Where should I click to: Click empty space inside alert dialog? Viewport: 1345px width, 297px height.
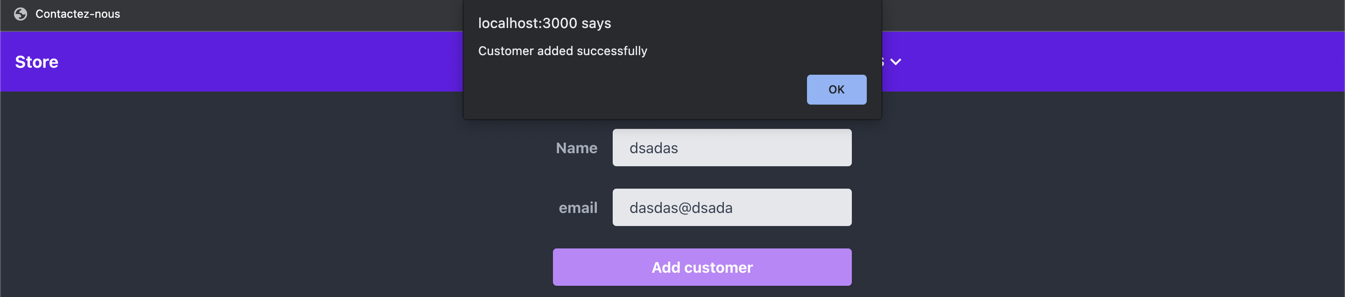point(627,89)
